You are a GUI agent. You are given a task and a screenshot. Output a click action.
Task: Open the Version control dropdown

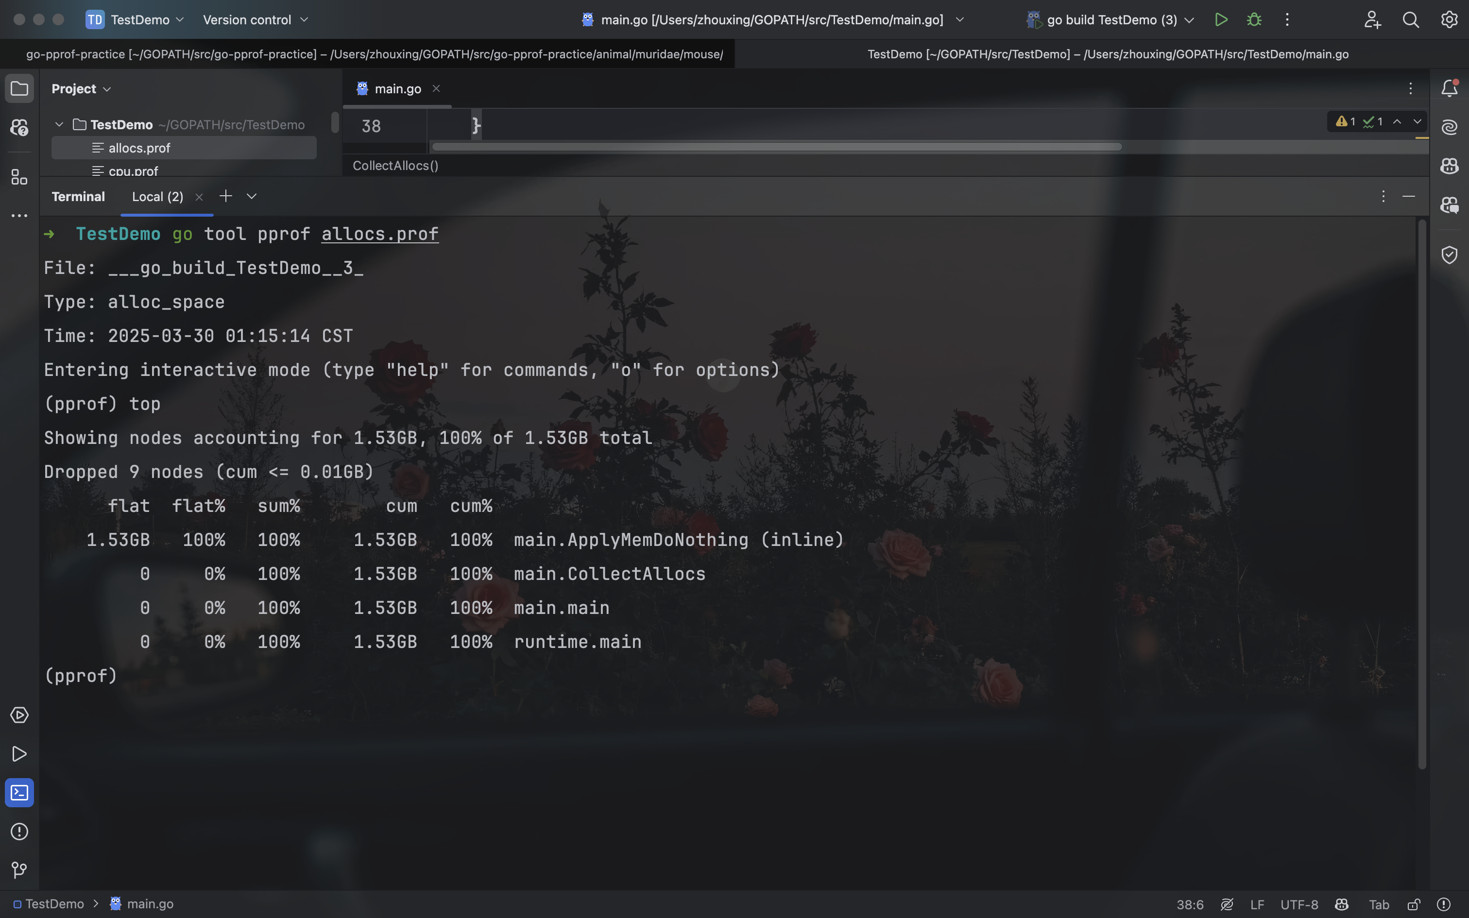coord(255,19)
